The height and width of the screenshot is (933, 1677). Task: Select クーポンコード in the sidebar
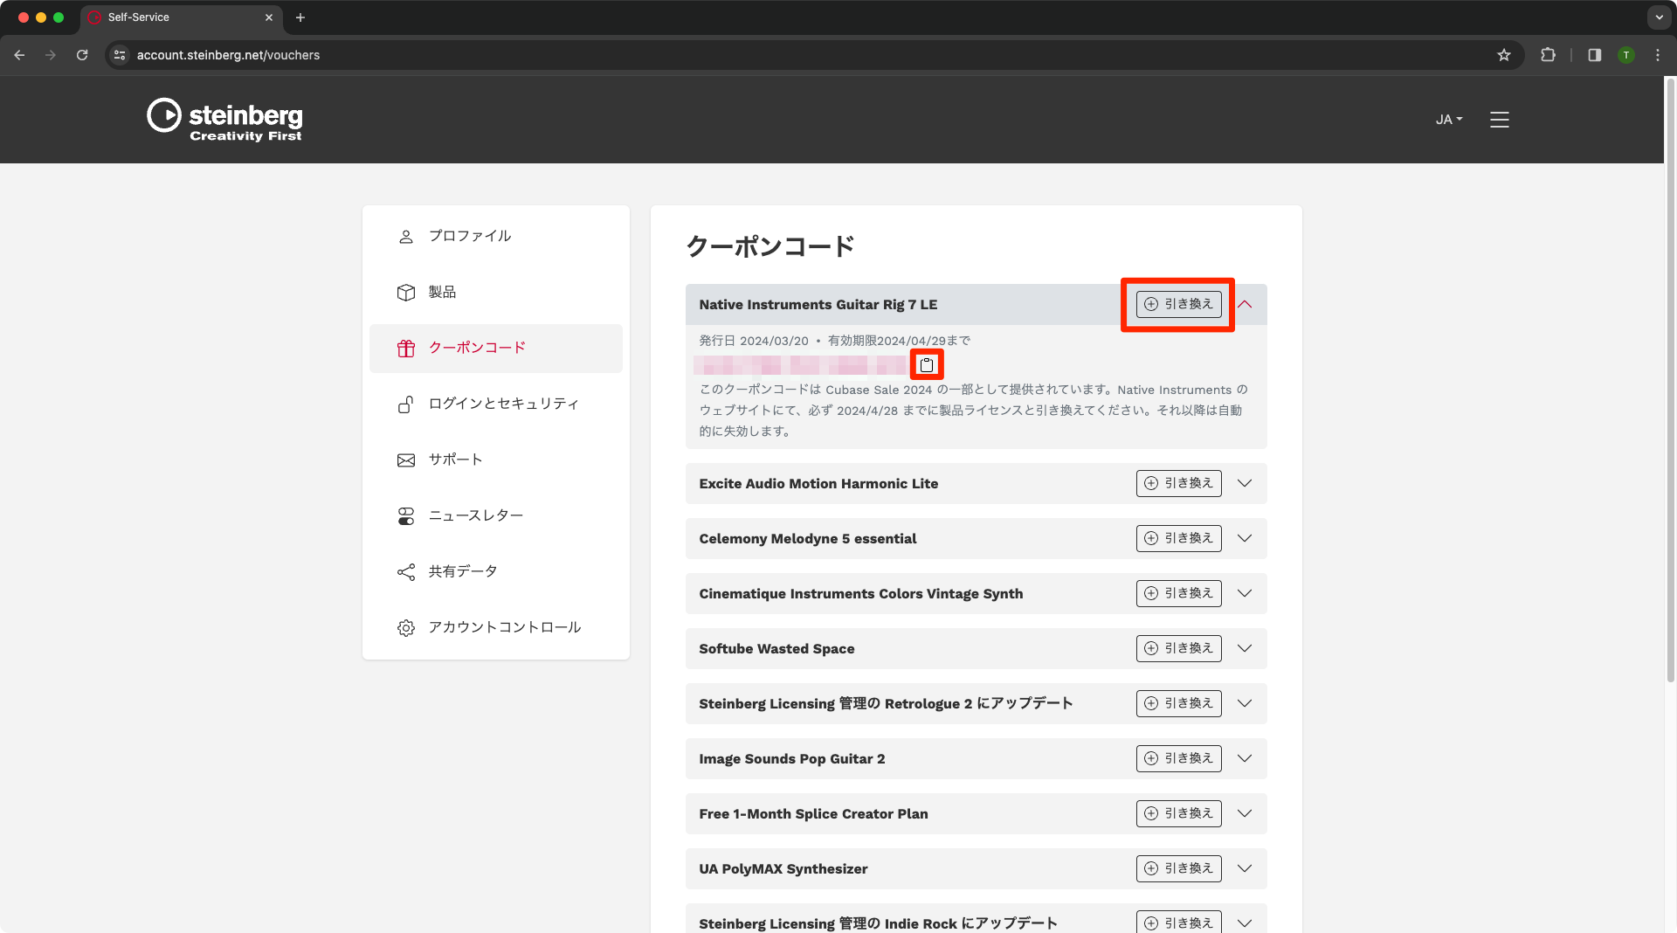coord(496,348)
